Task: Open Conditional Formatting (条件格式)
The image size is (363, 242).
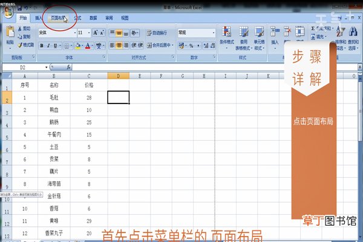Action: tap(227, 38)
